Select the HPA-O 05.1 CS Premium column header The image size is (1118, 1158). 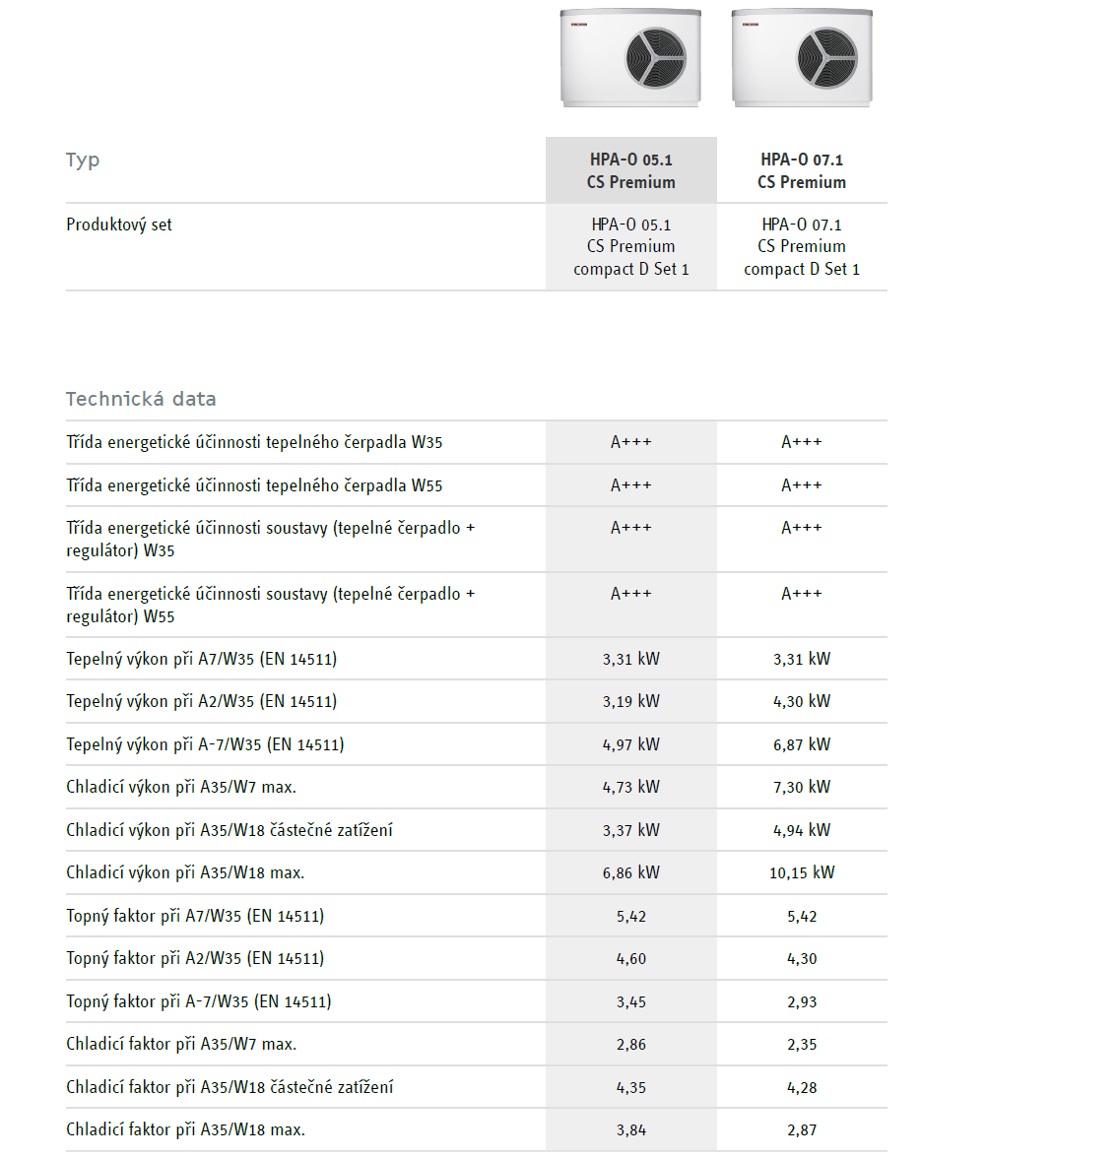(631, 170)
